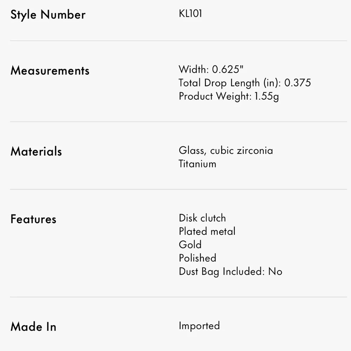
Task: Click the Plated metal feature
Action: 207,231
